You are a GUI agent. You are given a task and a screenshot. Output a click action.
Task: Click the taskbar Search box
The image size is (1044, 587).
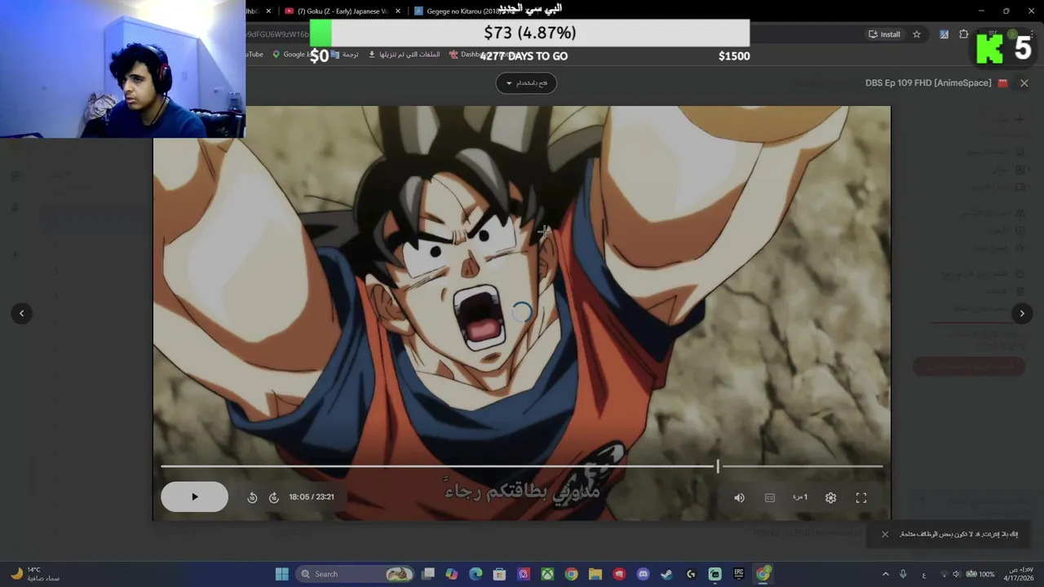[x=354, y=574]
